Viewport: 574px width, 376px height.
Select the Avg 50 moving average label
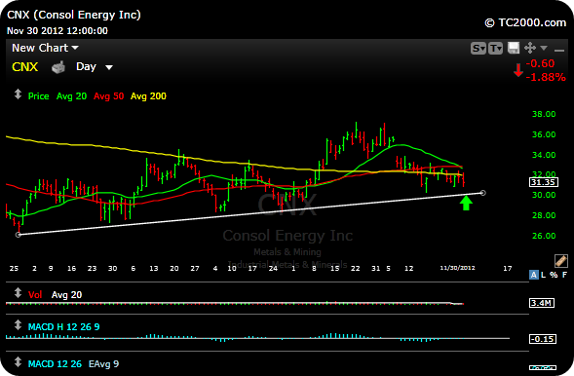tap(108, 96)
